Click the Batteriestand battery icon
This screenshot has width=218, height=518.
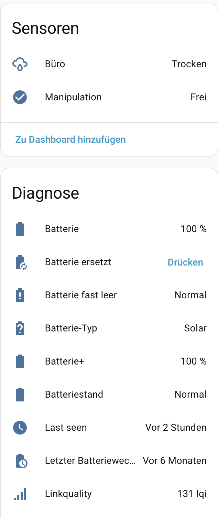[20, 395]
